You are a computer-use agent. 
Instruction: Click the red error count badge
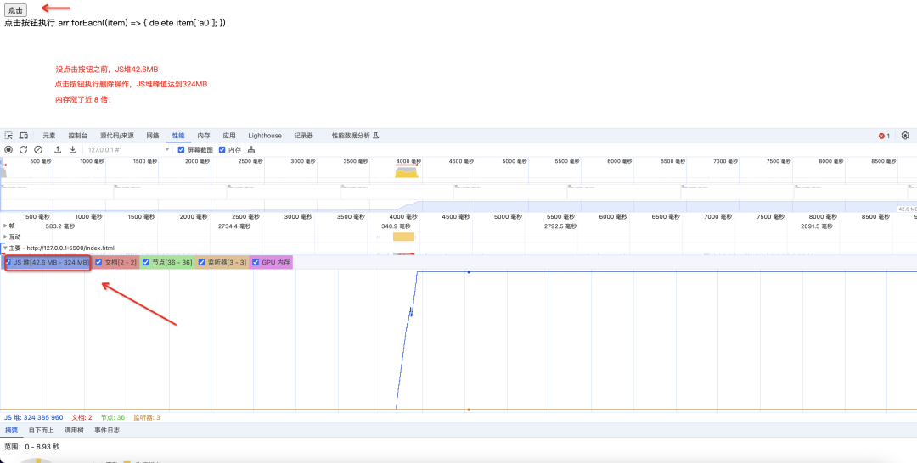[884, 136]
